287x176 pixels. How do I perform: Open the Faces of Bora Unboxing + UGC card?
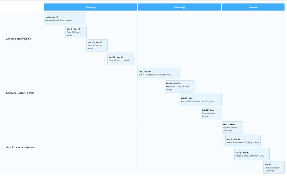coord(252,154)
